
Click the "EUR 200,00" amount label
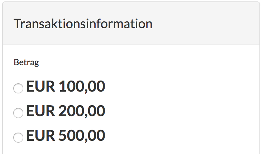pos(66,112)
